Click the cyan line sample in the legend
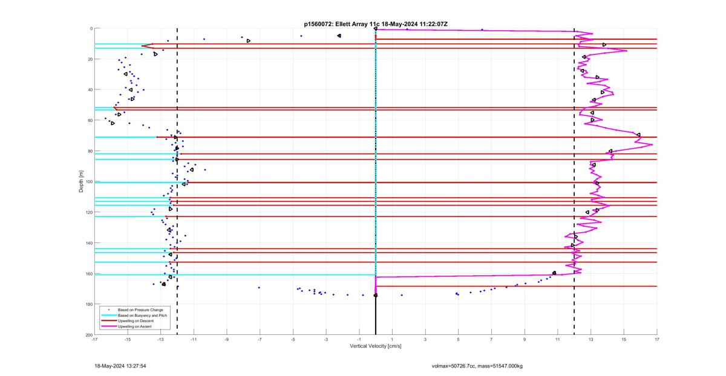 coord(108,315)
